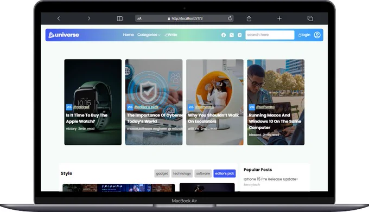
Task: Open the user profile avatar icon
Action: [317, 35]
